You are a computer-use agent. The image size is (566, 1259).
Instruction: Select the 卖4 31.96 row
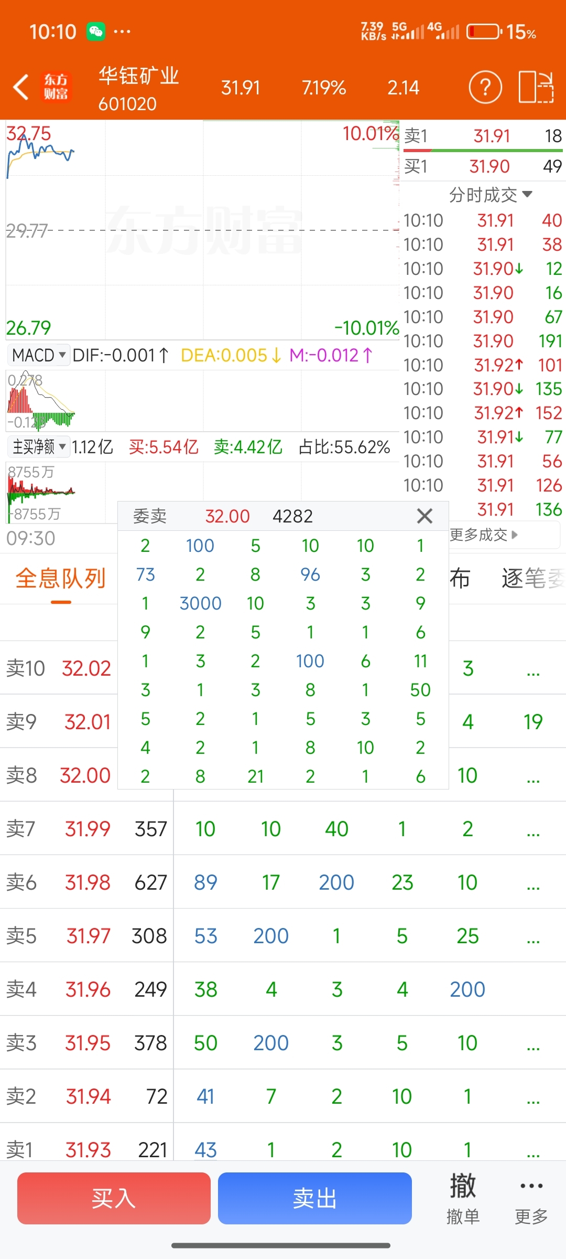click(283, 989)
